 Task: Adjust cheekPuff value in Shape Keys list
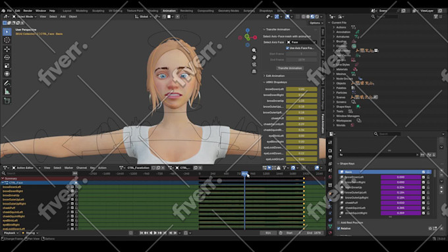click(x=401, y=203)
